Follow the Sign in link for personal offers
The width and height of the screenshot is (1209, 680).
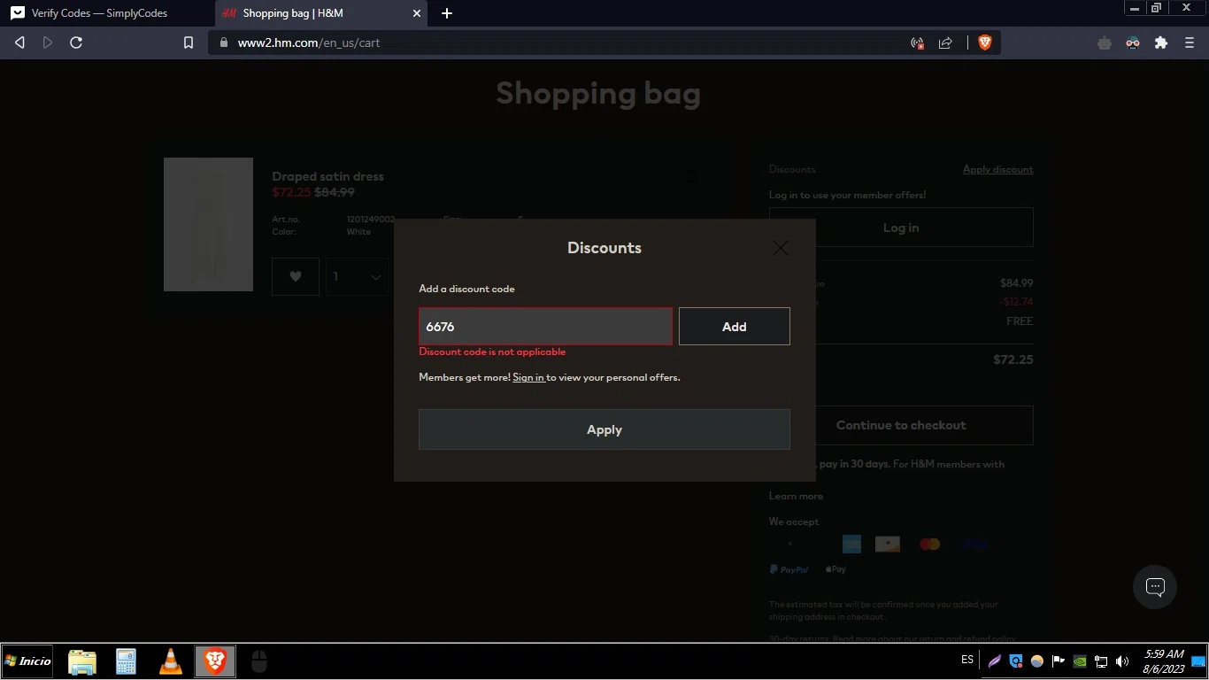[x=528, y=377]
